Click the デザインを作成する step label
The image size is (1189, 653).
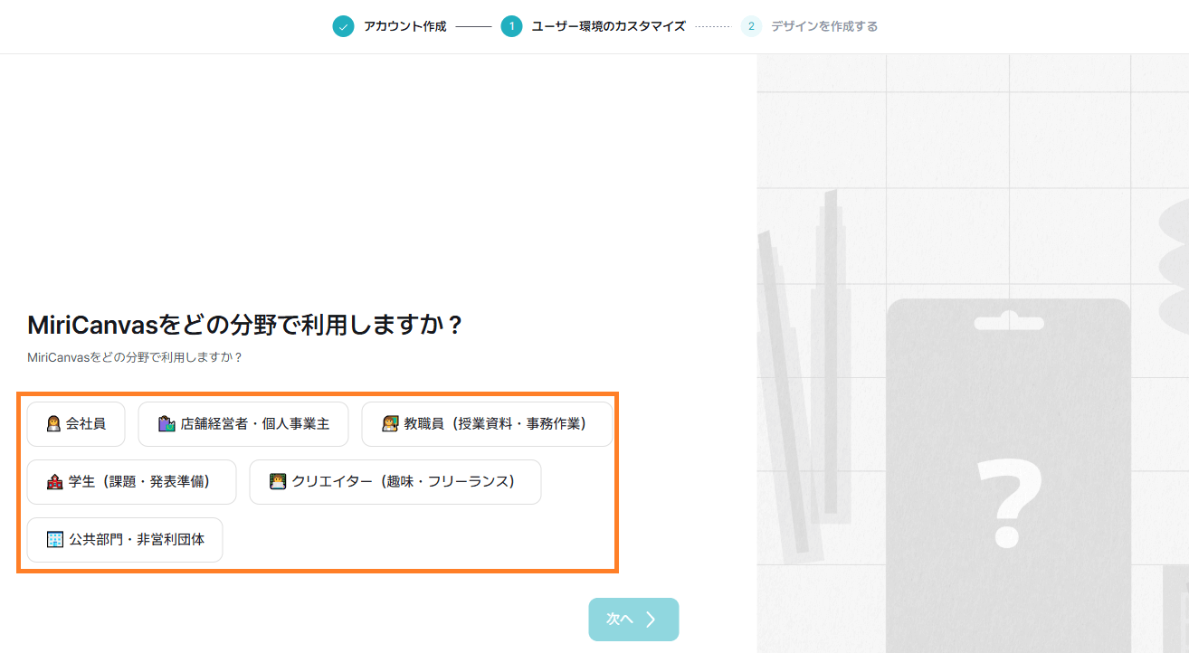[x=824, y=26]
